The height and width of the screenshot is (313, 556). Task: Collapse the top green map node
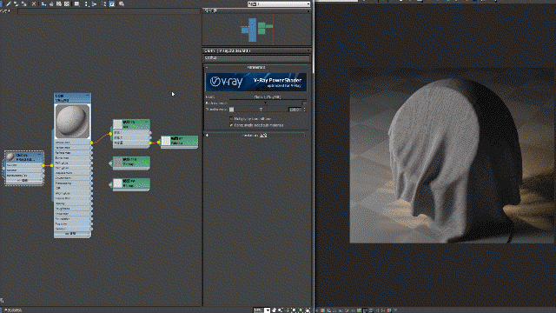click(x=147, y=122)
